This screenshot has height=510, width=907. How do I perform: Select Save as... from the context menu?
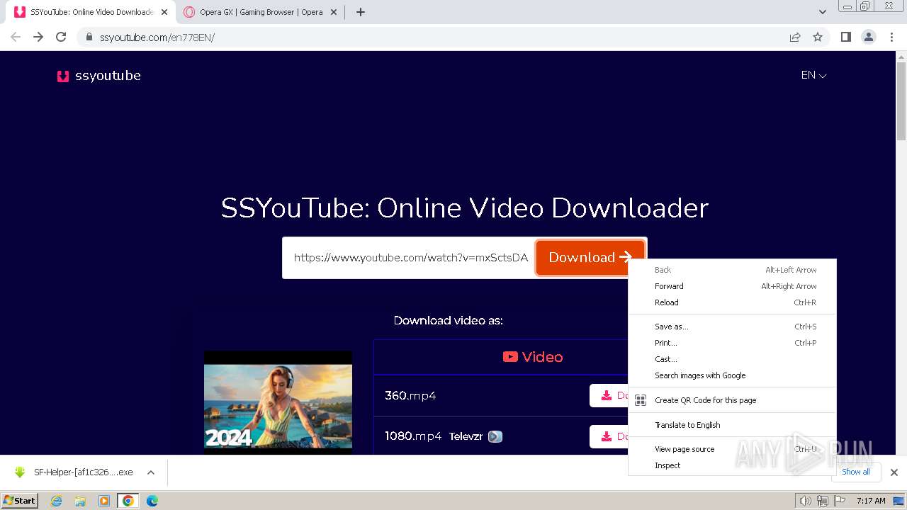coord(733,327)
